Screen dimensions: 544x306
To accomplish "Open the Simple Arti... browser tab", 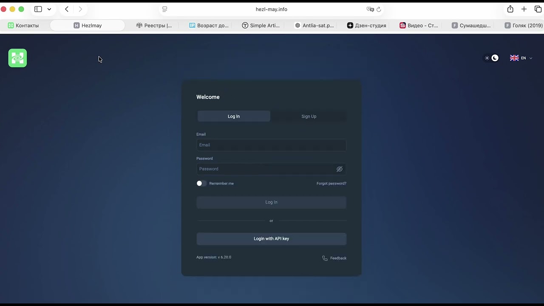I will click(x=261, y=25).
